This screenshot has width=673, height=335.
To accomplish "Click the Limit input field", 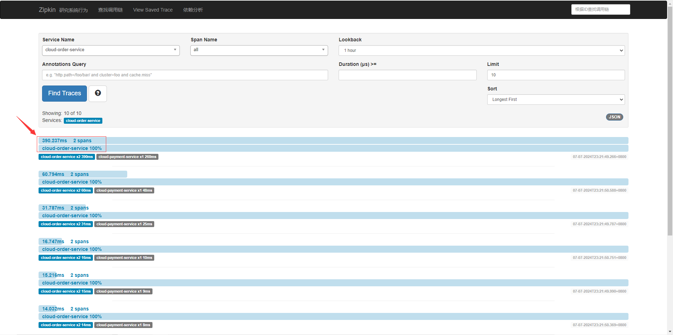I will 556,75.
